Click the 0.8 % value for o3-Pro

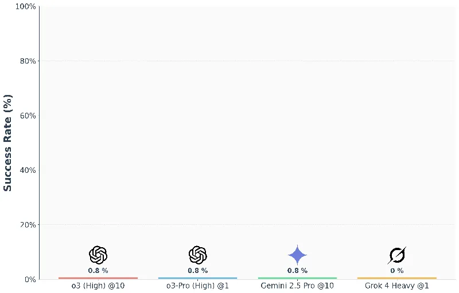tap(198, 271)
